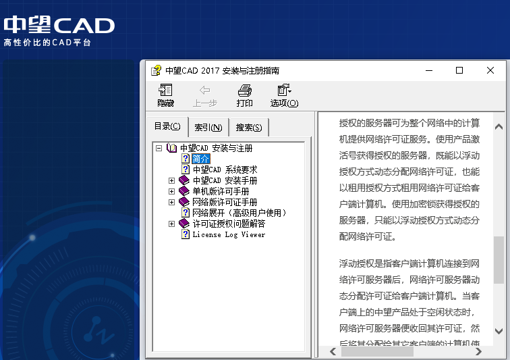510x360 pixels.
Task: Click the purple book icon for 网络版许可证手册
Action: click(184, 202)
